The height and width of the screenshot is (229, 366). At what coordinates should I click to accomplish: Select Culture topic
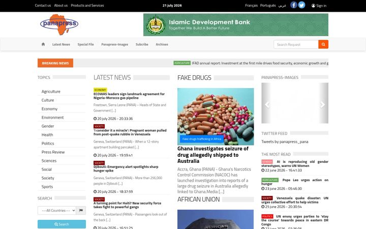(x=48, y=100)
